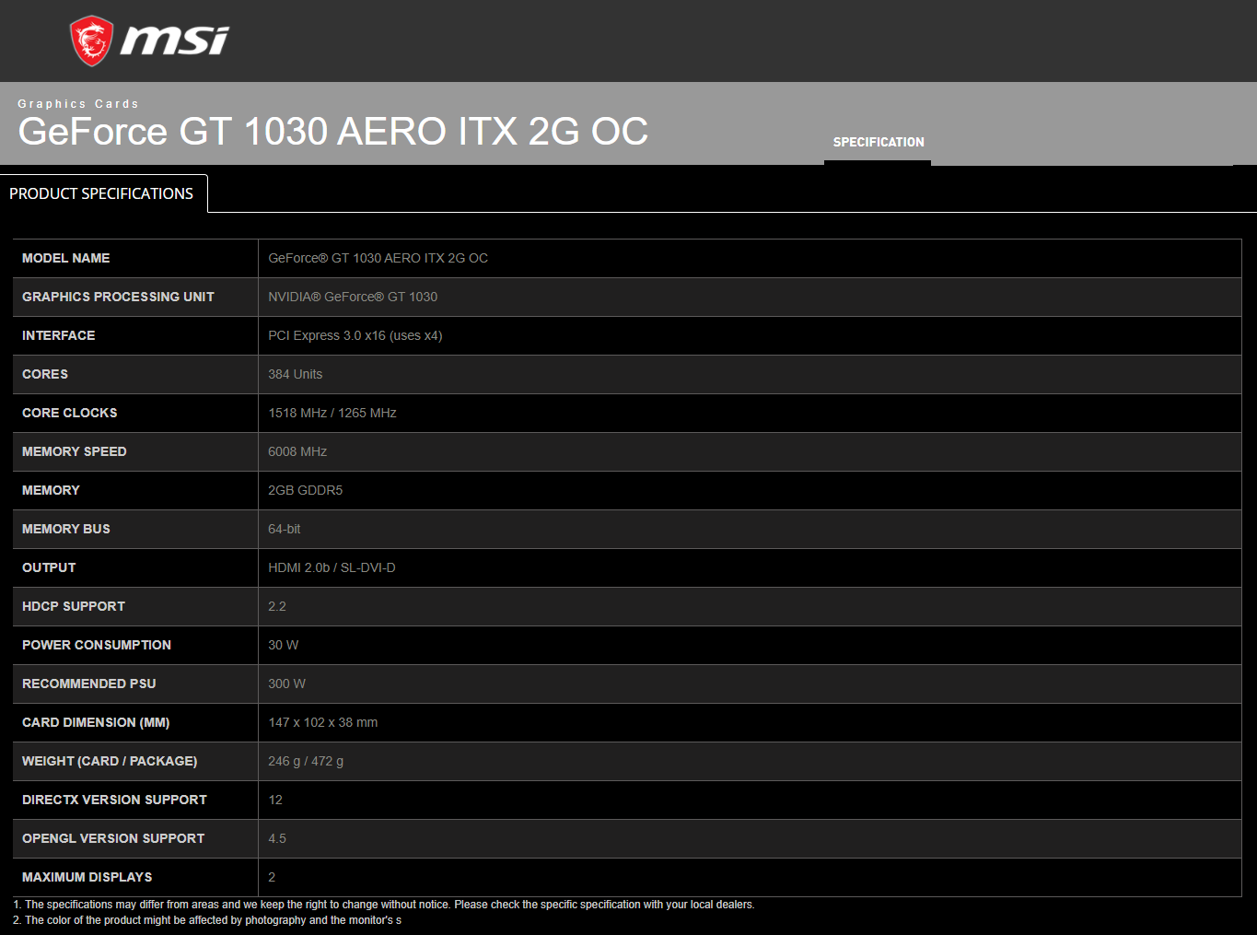Select the PRODUCT SPECIFICATIONS tab
1257x935 pixels.
pyautogui.click(x=102, y=193)
